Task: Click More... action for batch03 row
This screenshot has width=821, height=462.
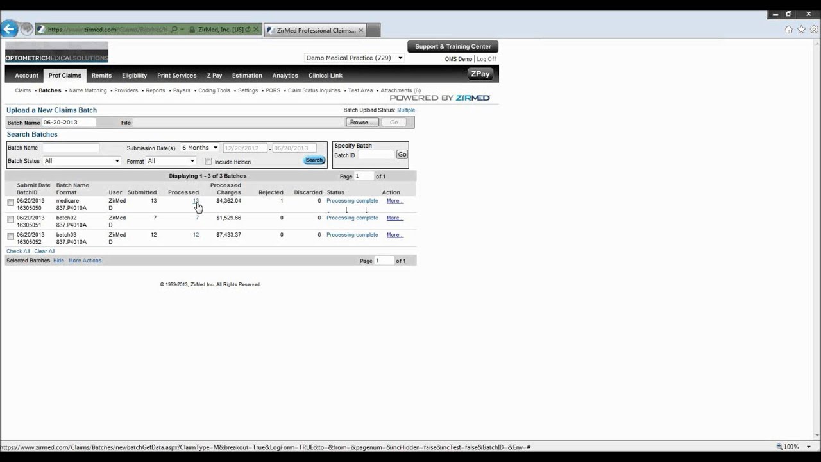Action: pyautogui.click(x=395, y=235)
